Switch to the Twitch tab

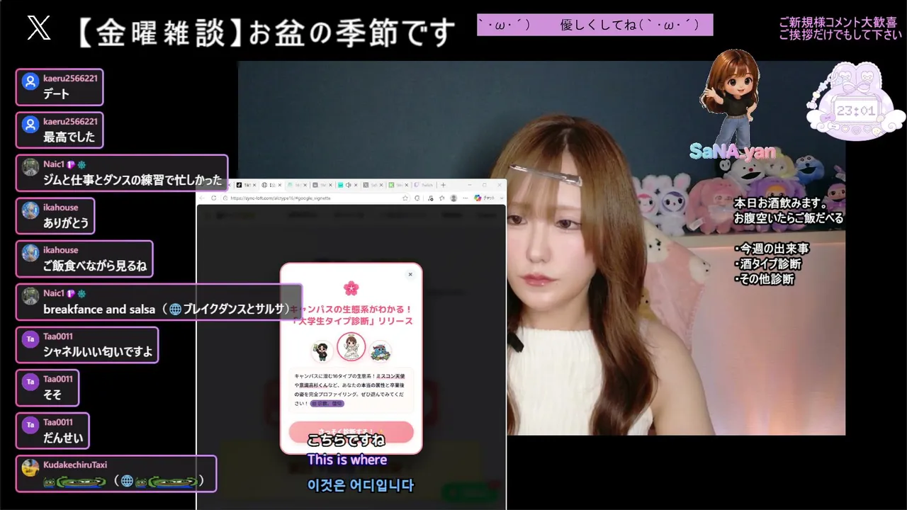(x=423, y=185)
